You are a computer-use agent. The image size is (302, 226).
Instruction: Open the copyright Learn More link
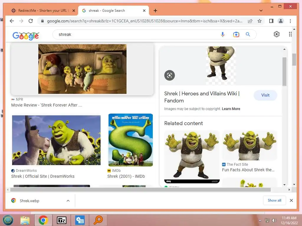[231, 109]
